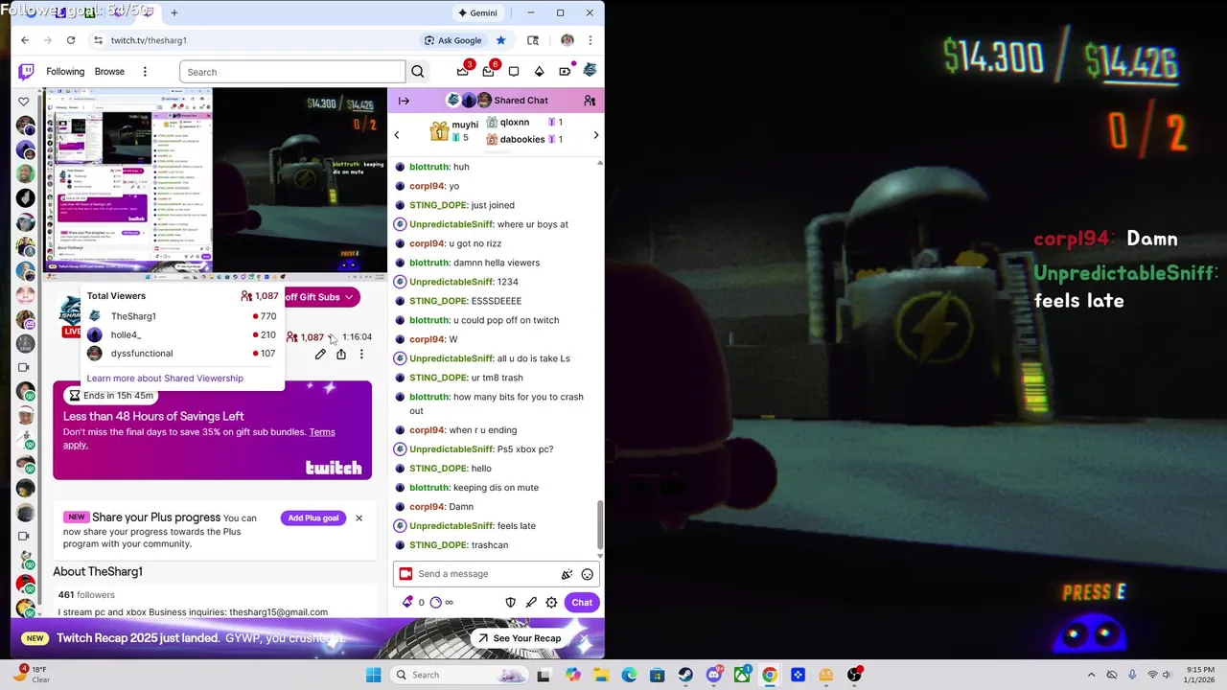Open the Gemini button in Chrome
Viewport: 1227px width, 690px height.
click(477, 12)
